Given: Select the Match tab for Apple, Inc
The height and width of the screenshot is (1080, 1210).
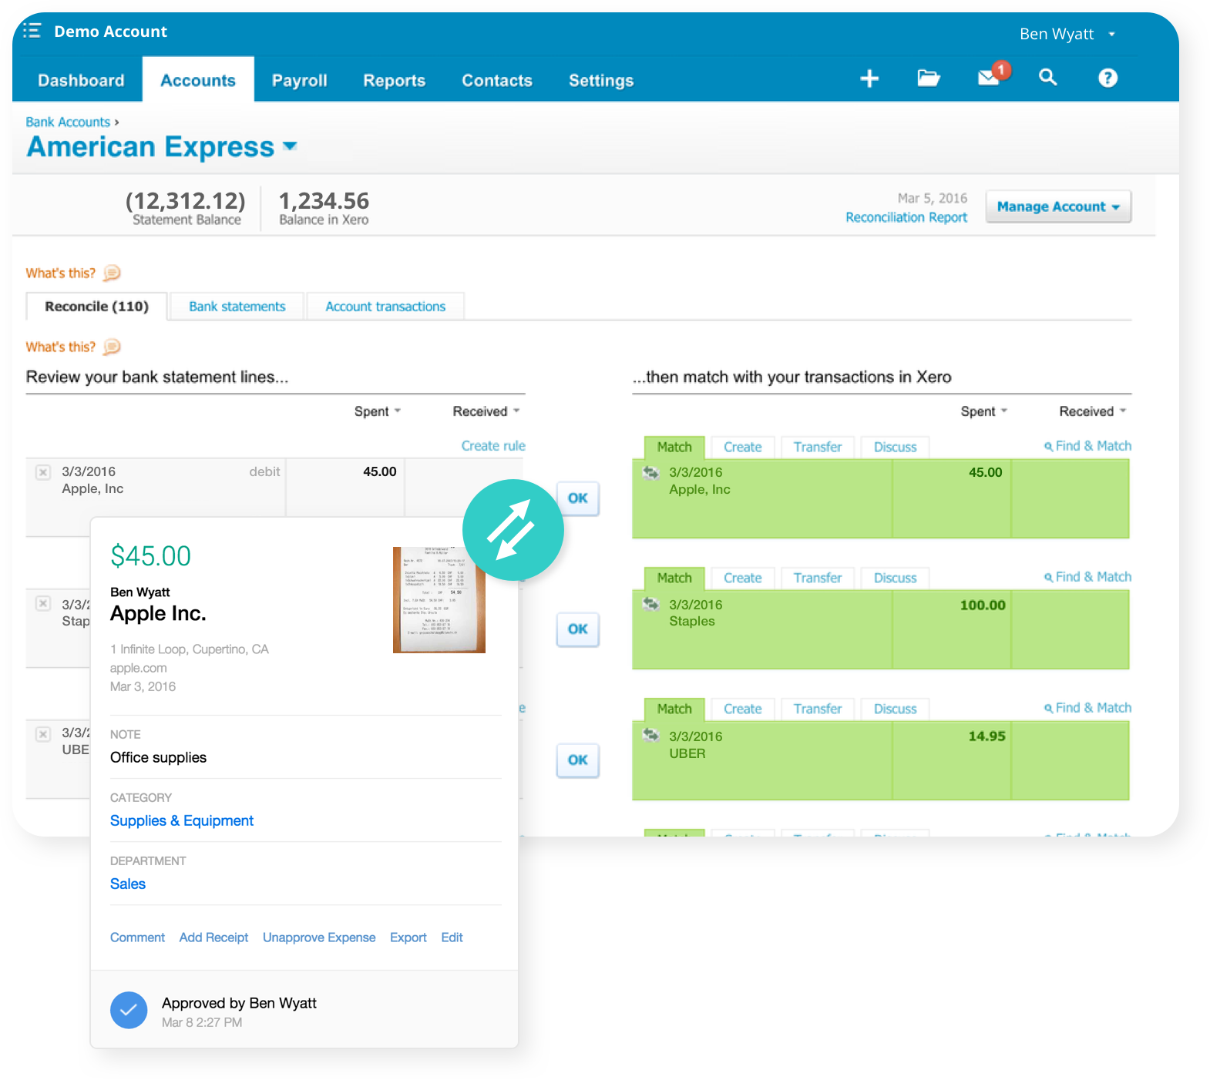Looking at the screenshot, I should 674,447.
